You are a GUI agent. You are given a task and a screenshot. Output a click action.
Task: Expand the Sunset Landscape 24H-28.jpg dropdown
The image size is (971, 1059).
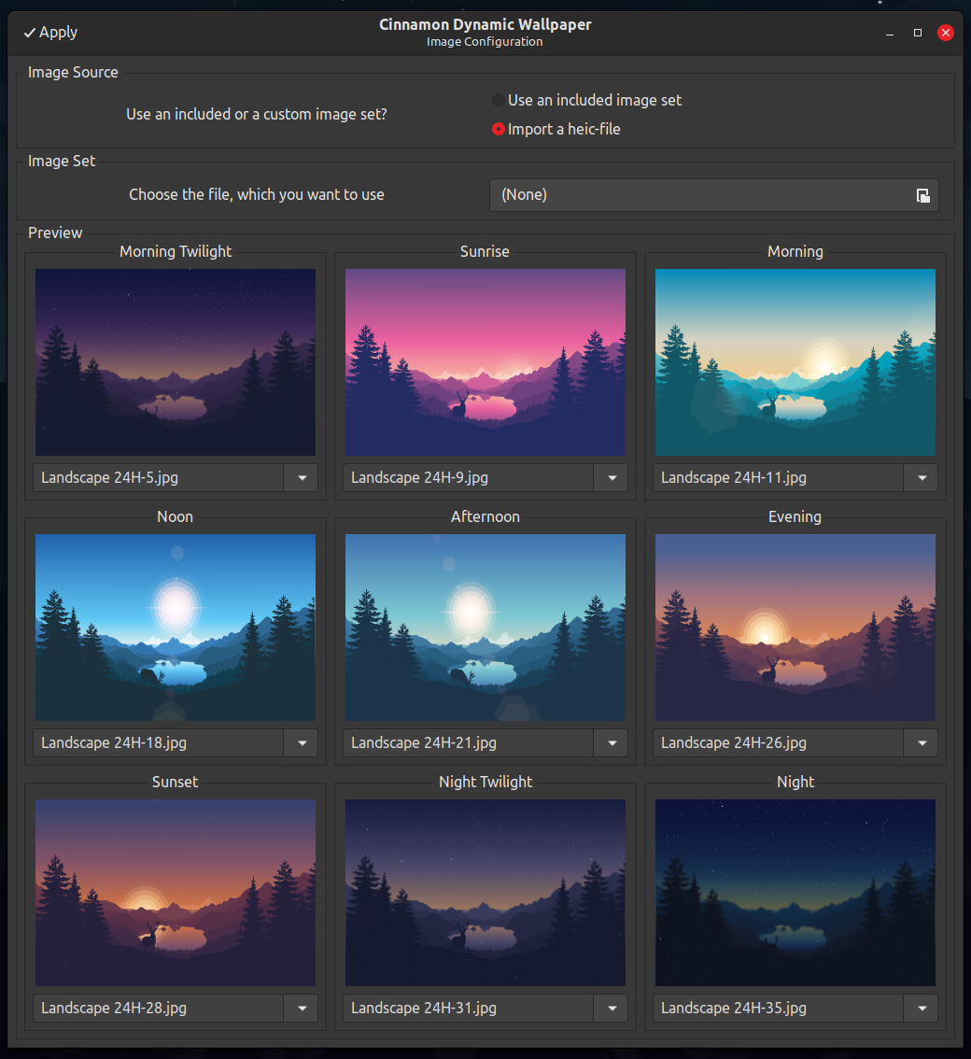[302, 1009]
